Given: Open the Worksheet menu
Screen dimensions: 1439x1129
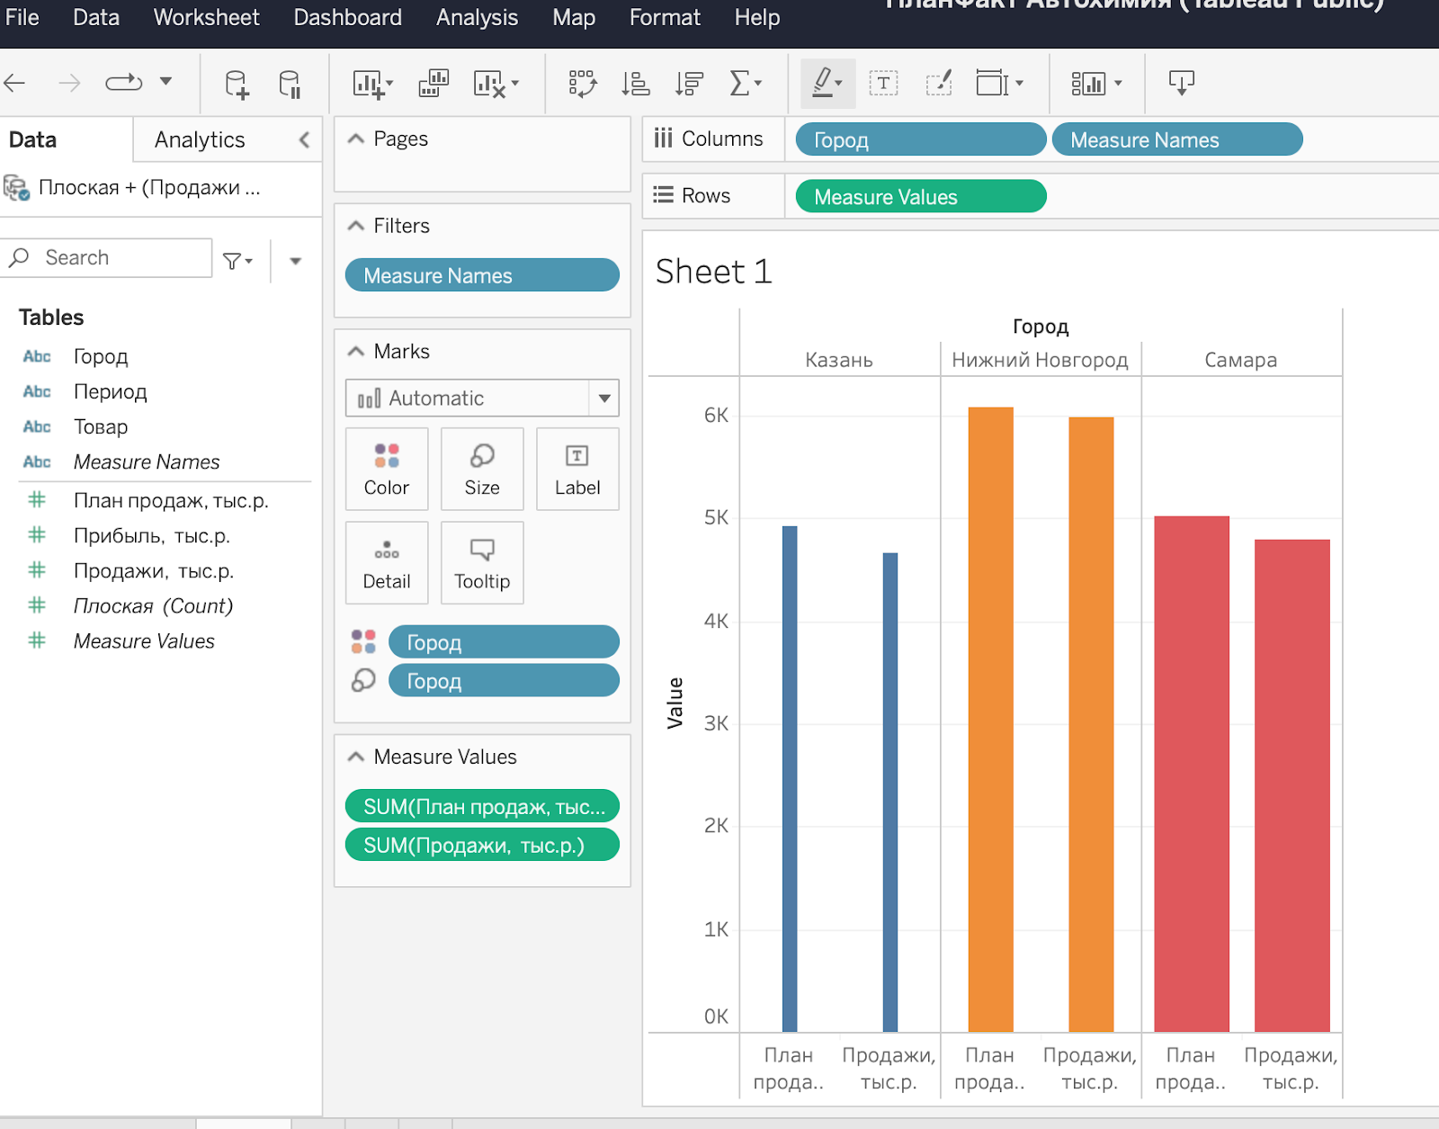Looking at the screenshot, I should pyautogui.click(x=206, y=17).
